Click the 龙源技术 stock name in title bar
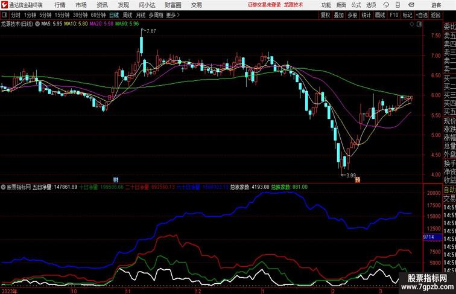 293,5
